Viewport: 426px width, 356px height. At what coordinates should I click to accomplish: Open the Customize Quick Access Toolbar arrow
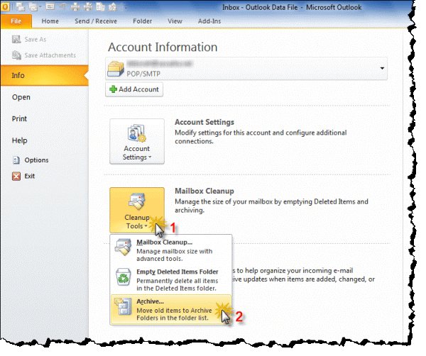(126, 7)
